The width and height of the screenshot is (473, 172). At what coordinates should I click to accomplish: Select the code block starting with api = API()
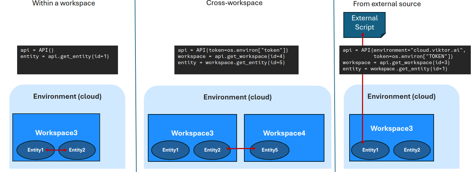[x=67, y=60]
